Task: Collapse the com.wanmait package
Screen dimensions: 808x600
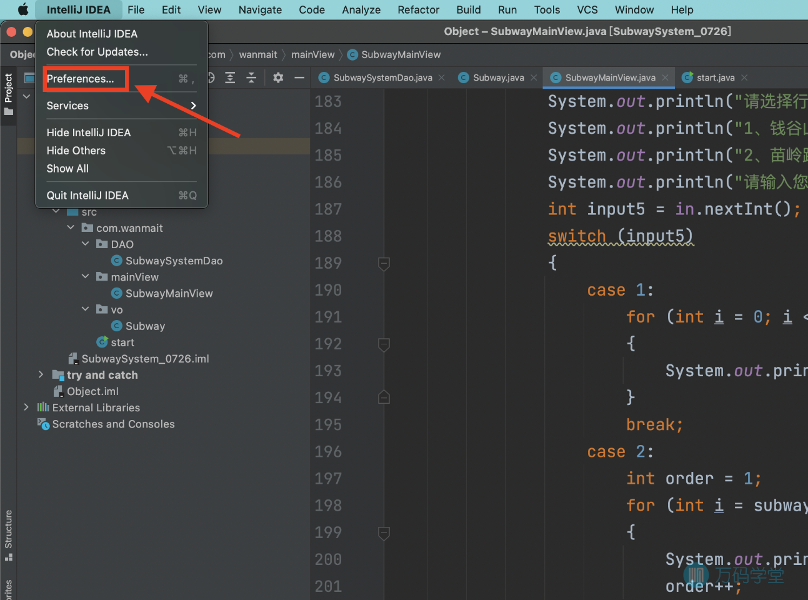Action: click(71, 227)
